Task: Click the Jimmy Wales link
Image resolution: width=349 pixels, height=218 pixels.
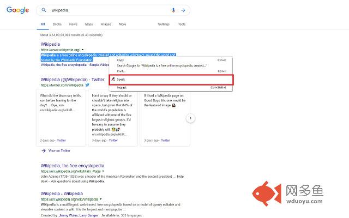Action: [68, 215]
